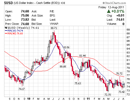Click the Open value 74.60
Image resolution: width=134 pixels, height=101 pixels.
coord(25,11)
